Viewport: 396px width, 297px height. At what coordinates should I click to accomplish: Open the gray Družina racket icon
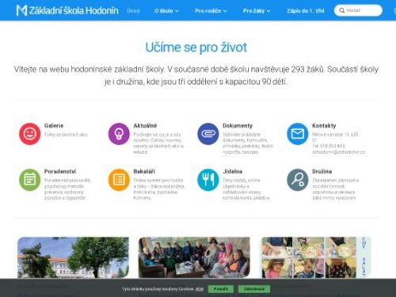click(298, 180)
